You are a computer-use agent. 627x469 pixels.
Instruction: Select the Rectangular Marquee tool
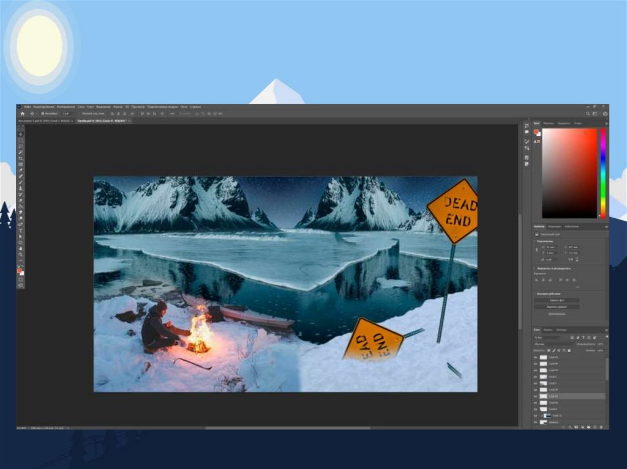coord(21,140)
